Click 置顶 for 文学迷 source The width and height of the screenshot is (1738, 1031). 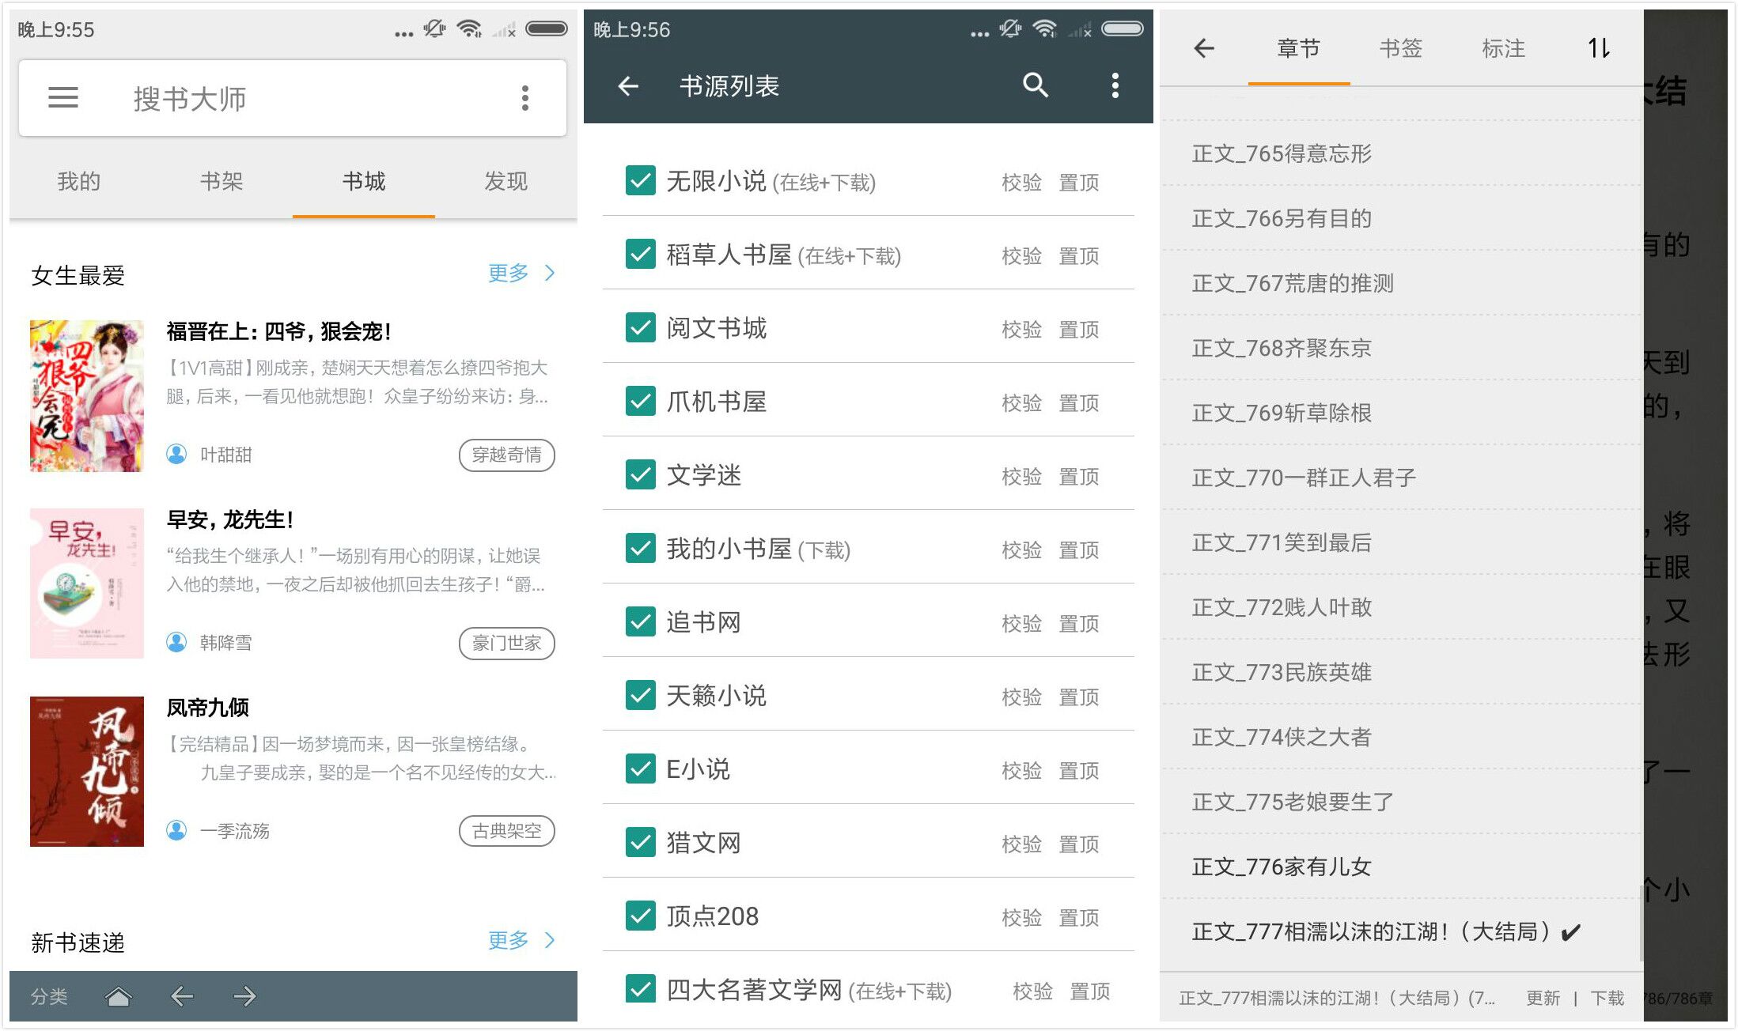click(x=1078, y=477)
